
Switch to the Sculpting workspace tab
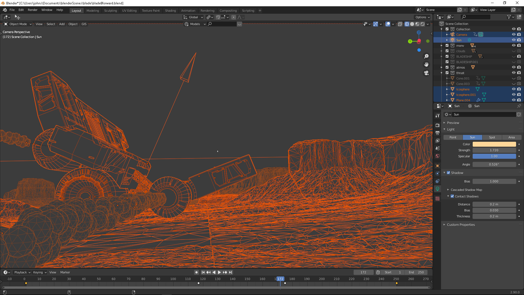click(x=111, y=11)
